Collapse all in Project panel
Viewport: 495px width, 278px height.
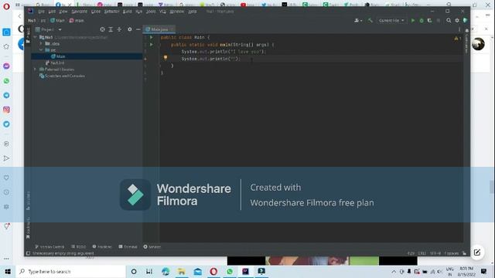119,29
